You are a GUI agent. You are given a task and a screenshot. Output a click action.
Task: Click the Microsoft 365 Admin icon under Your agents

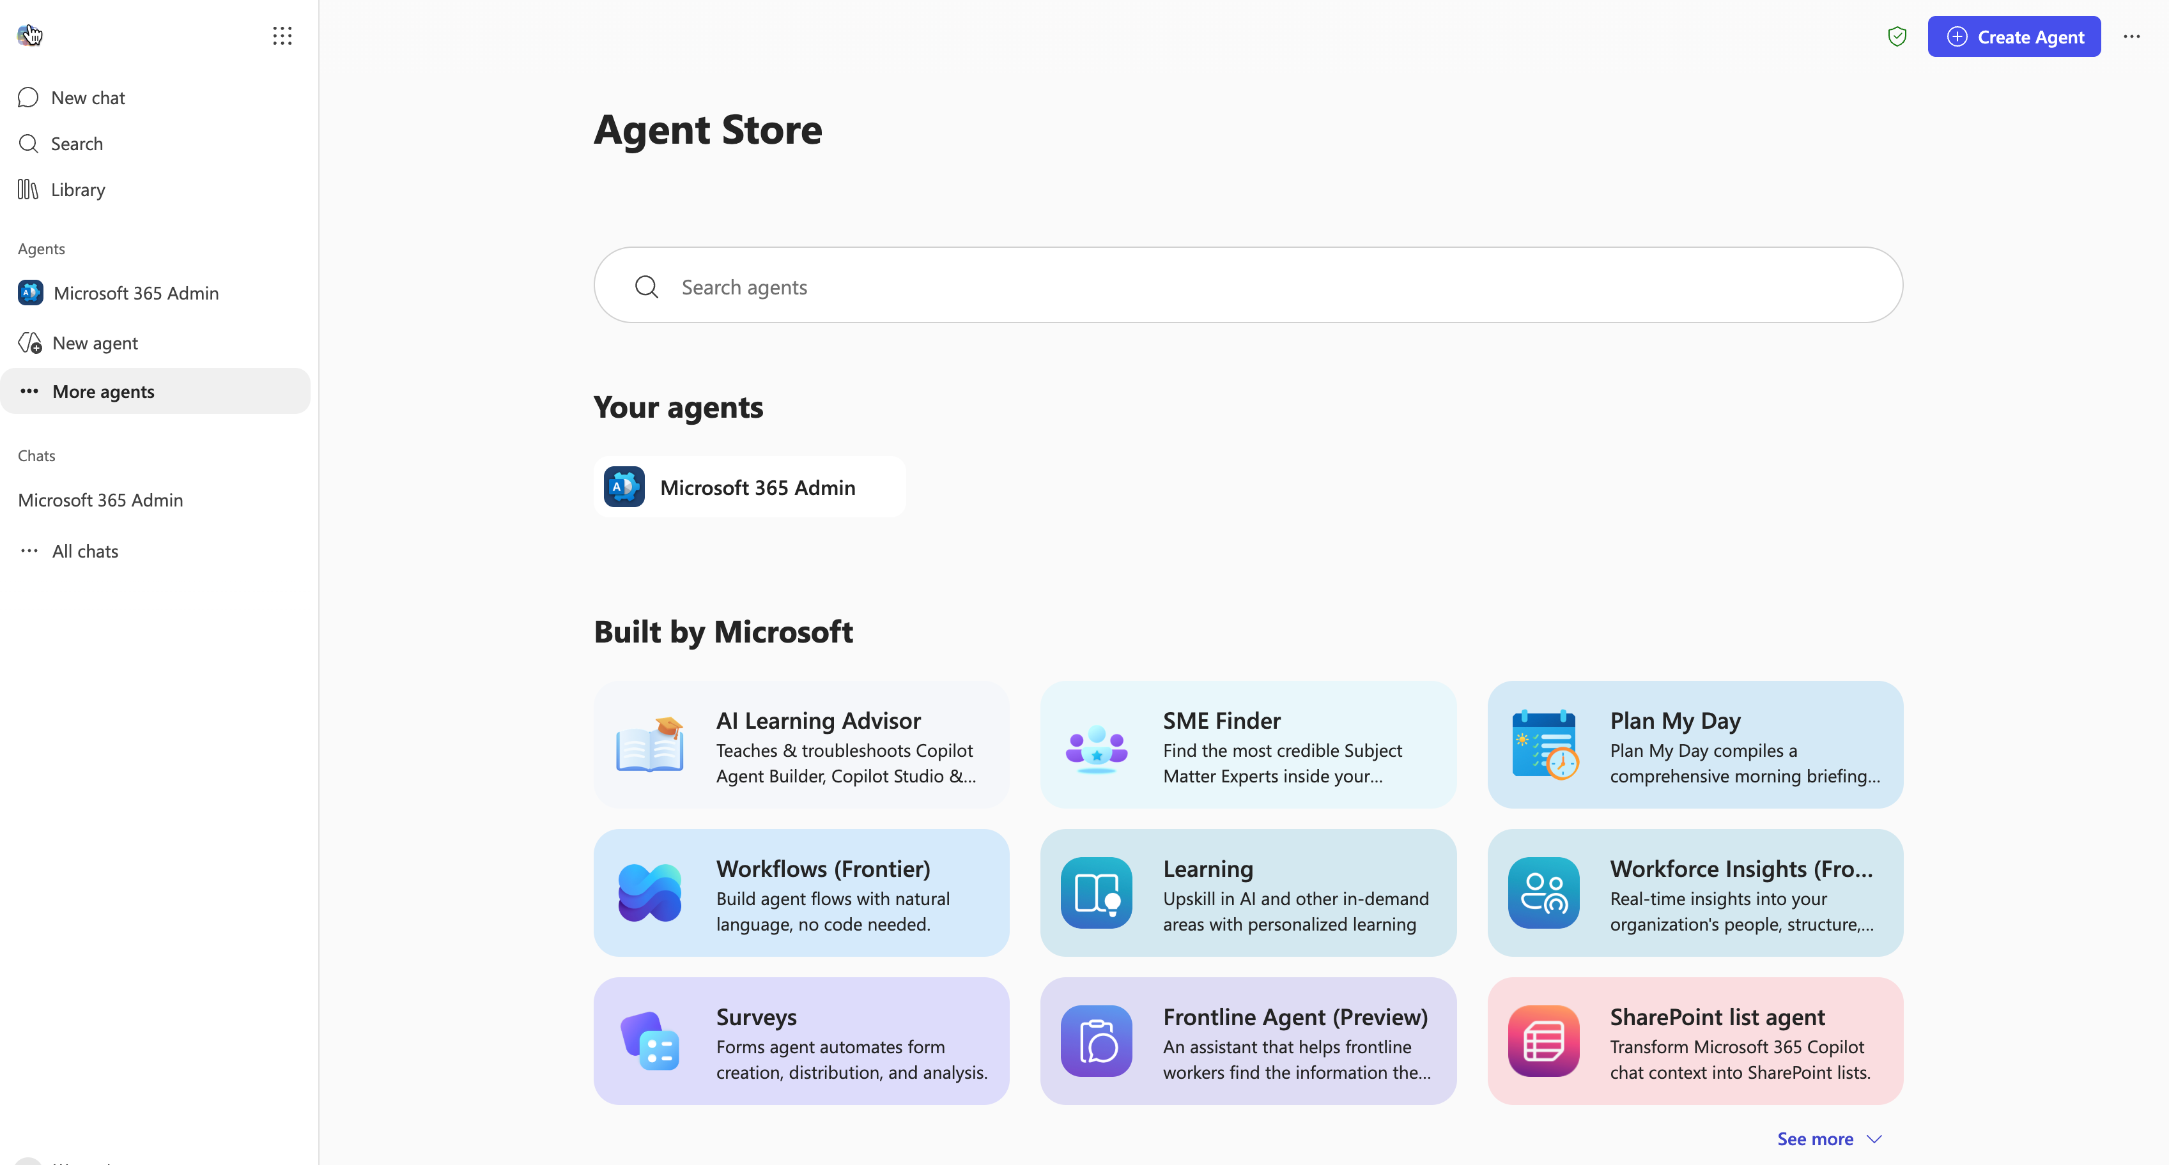[624, 487]
